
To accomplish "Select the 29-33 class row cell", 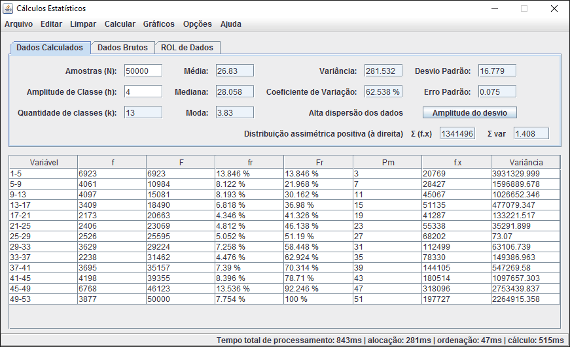I will (x=43, y=247).
